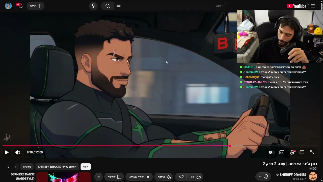Open SHERIFF DRAKES channel name link
Image resolution: width=323 pixels, height=182 pixels.
click(x=293, y=175)
